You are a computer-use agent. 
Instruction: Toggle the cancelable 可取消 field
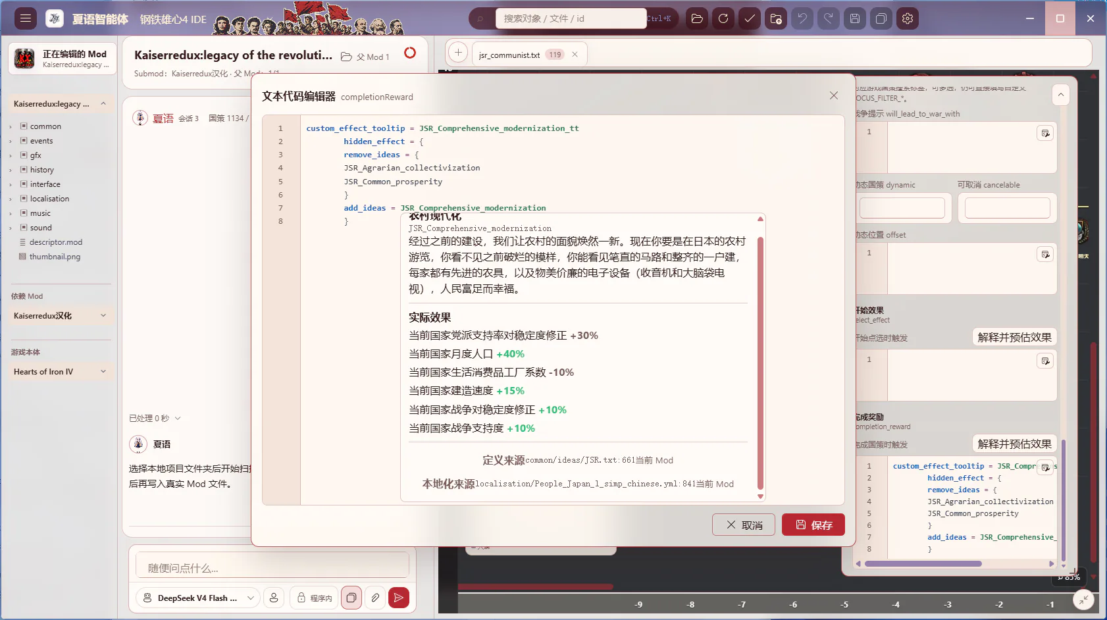[1008, 208]
